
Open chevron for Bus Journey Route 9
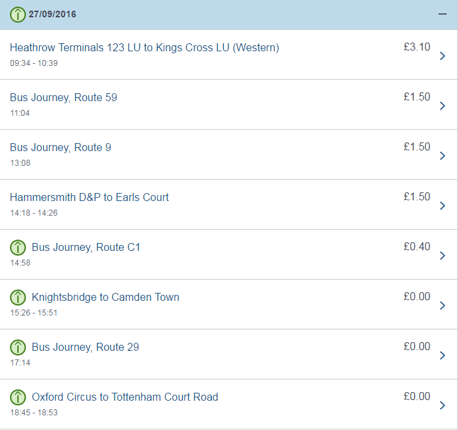pyautogui.click(x=443, y=156)
